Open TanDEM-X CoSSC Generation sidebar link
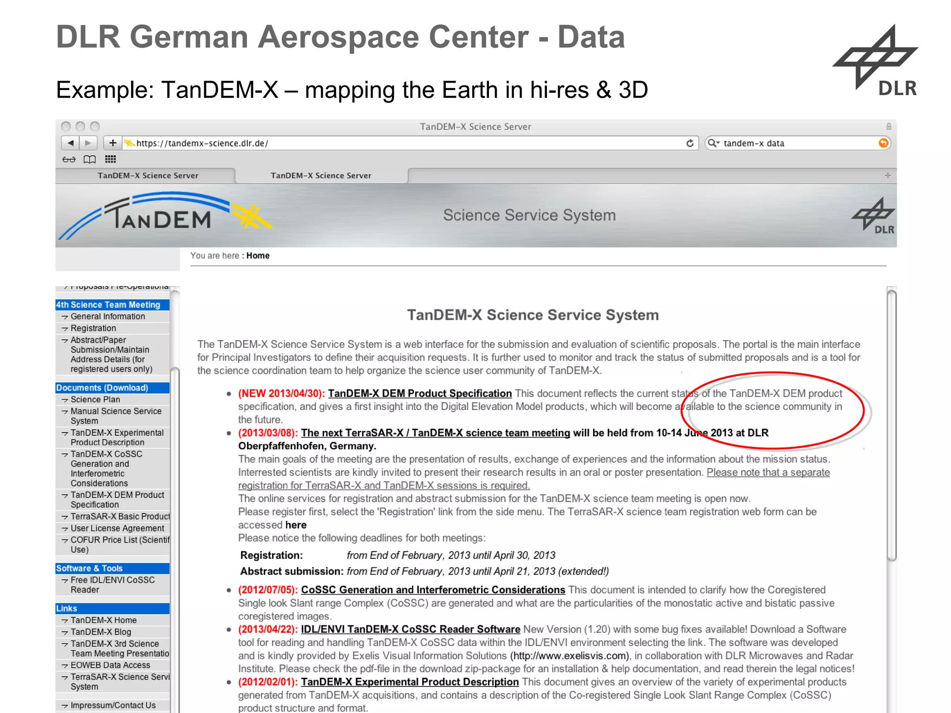Screen dimensions: 951x713 pos(106,469)
